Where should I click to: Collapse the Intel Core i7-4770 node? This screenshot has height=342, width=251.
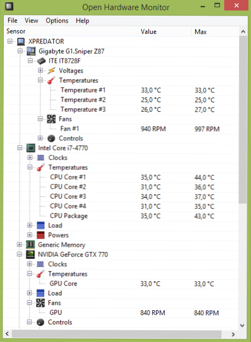(20, 148)
